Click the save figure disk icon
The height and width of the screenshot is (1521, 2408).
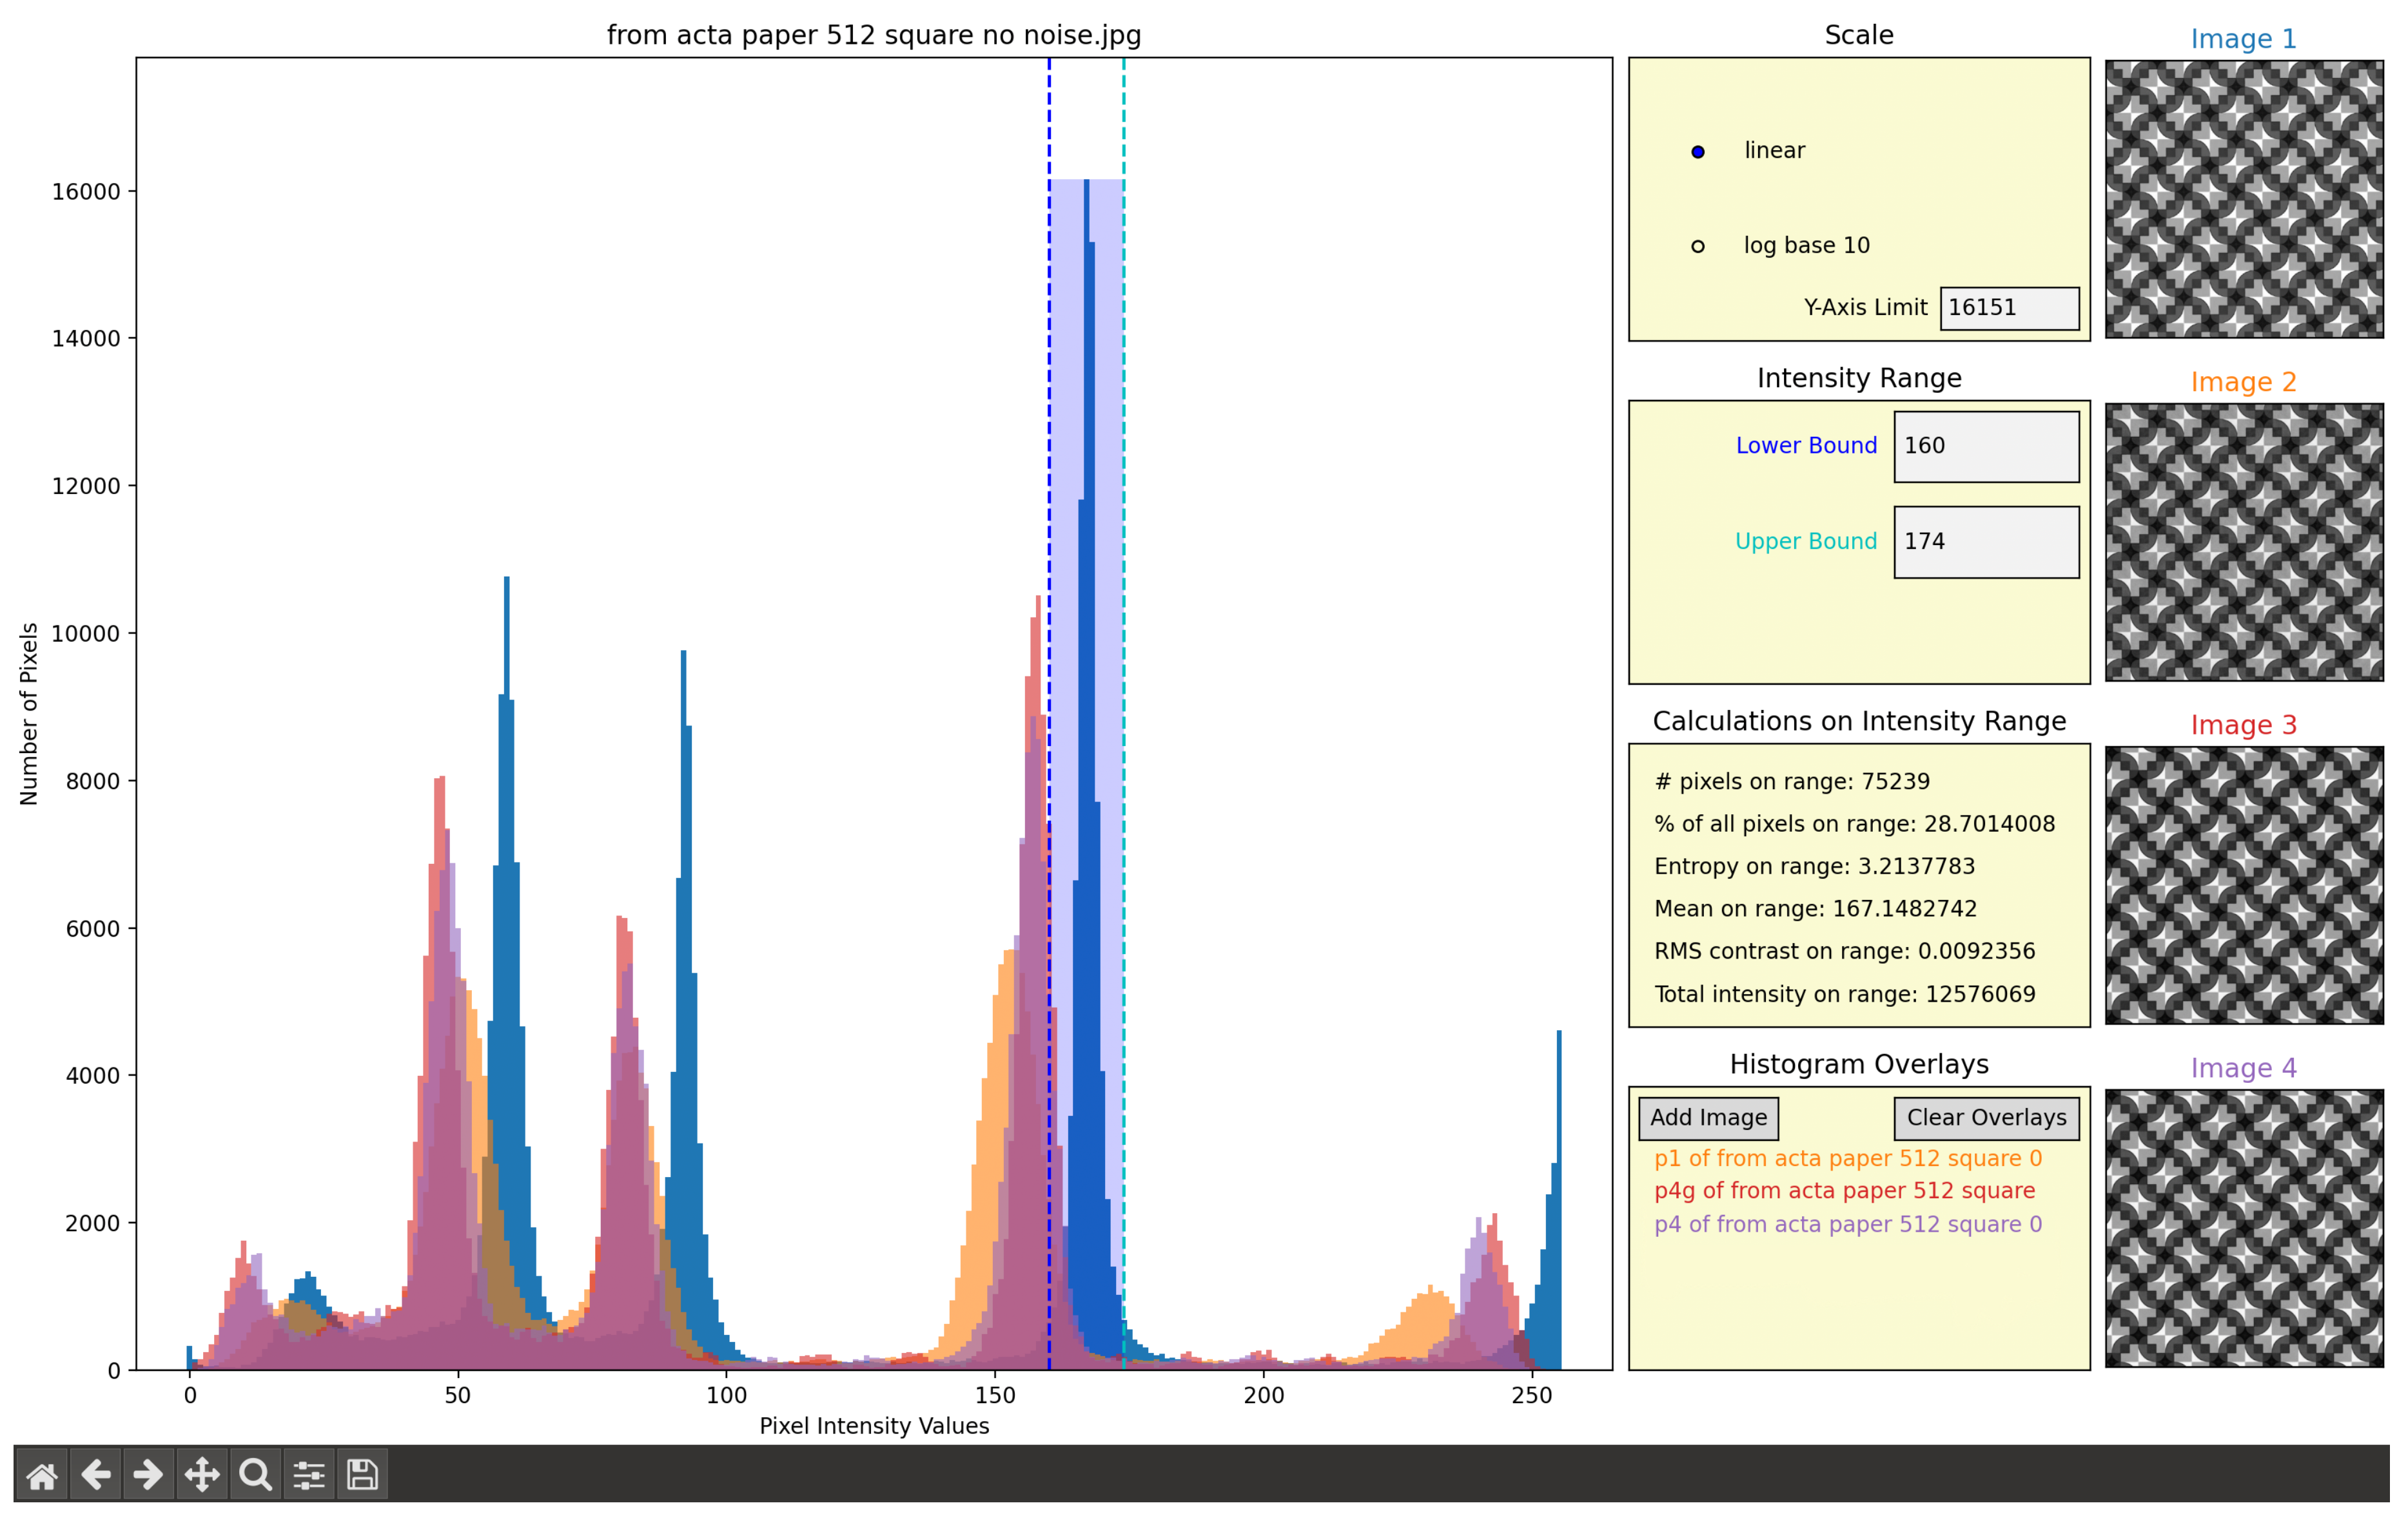(x=361, y=1474)
